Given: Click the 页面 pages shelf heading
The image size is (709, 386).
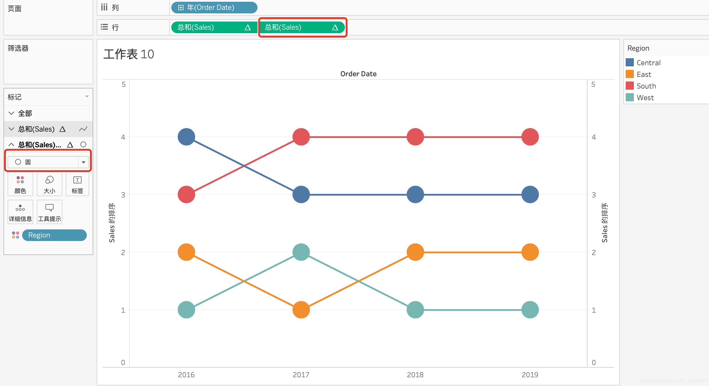Looking at the screenshot, I should click(15, 9).
